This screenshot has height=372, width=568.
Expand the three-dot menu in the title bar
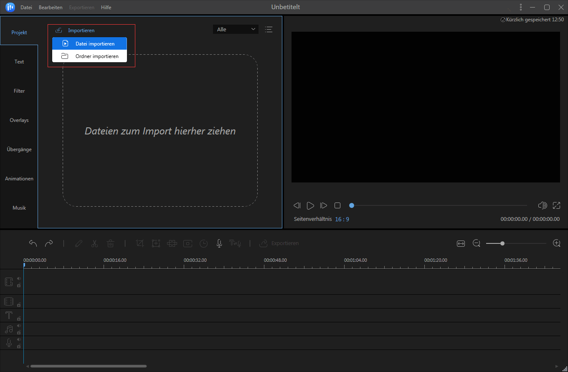[x=520, y=7]
